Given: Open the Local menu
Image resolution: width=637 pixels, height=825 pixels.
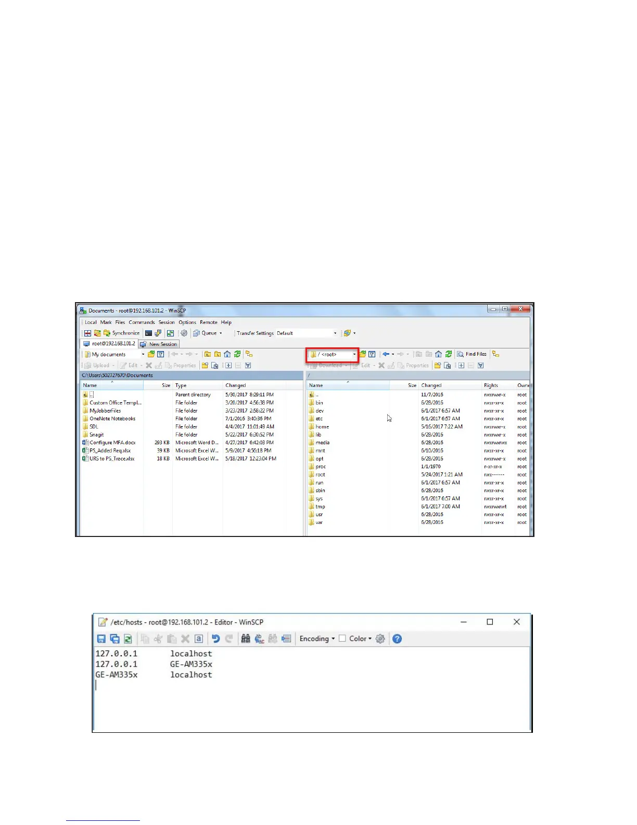Looking at the screenshot, I should click(x=91, y=322).
